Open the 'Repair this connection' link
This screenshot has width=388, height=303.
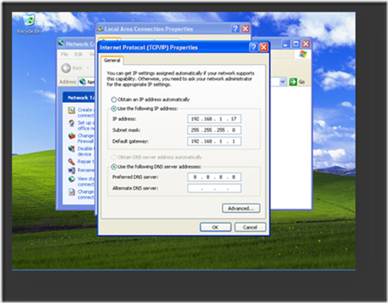coord(86,161)
